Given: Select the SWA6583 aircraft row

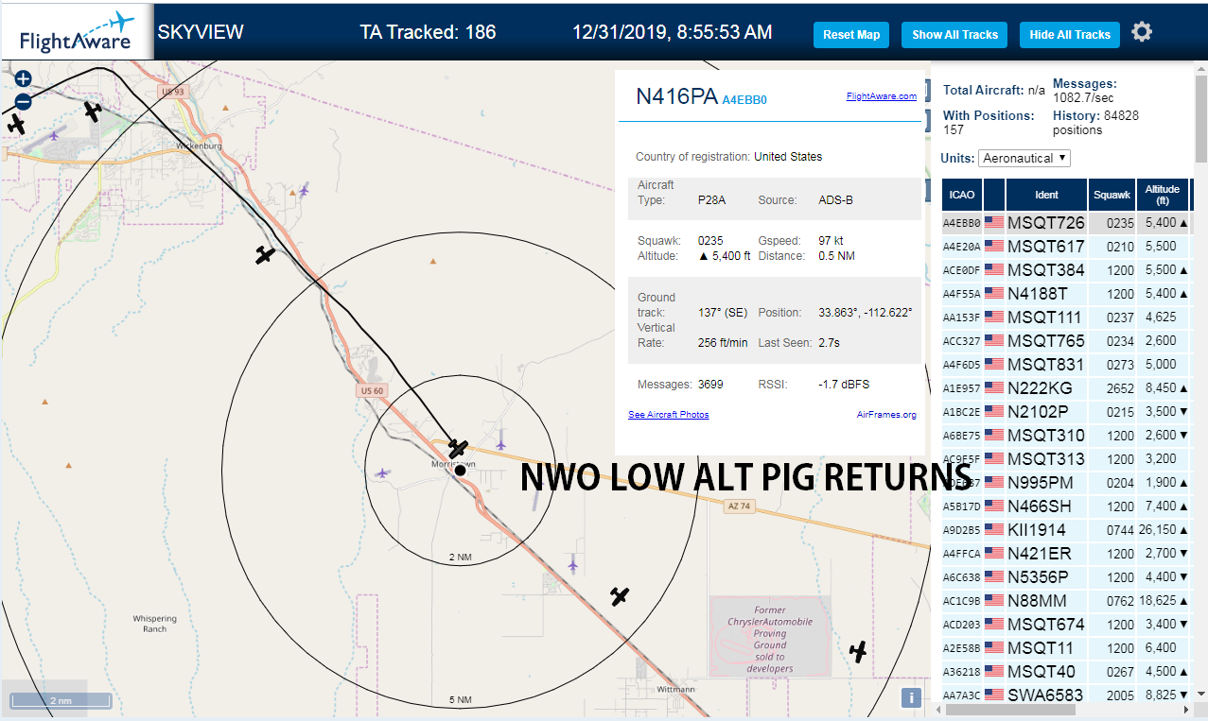Looking at the screenshot, I should [x=1066, y=695].
